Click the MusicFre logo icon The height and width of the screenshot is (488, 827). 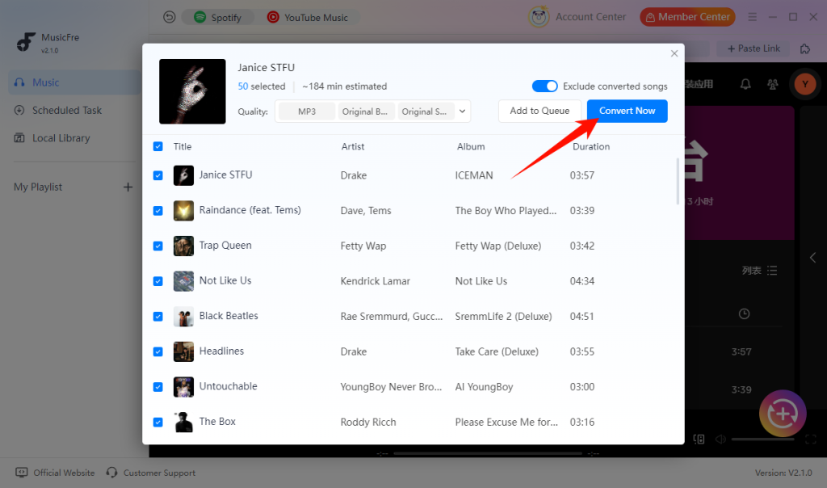26,42
